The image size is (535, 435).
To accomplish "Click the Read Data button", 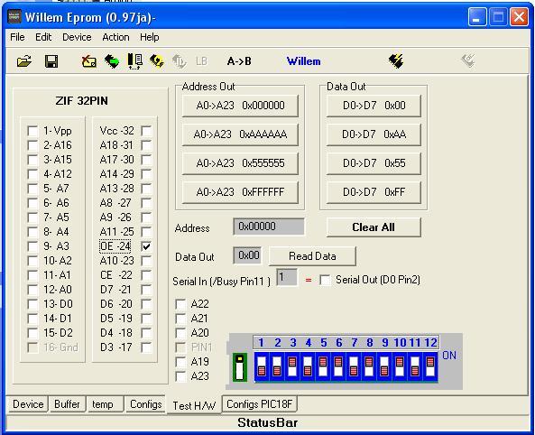I will (x=312, y=256).
